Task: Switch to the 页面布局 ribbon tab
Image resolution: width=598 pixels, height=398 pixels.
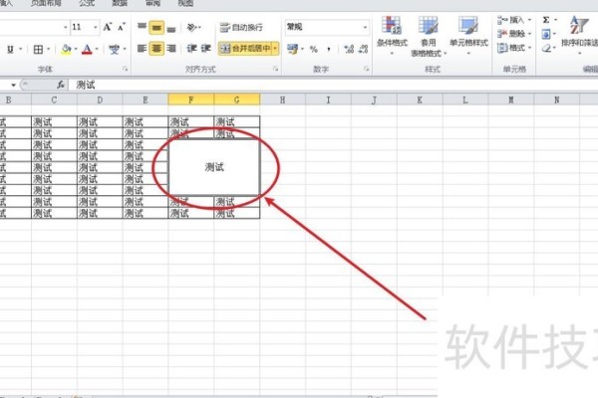Action: point(46,3)
